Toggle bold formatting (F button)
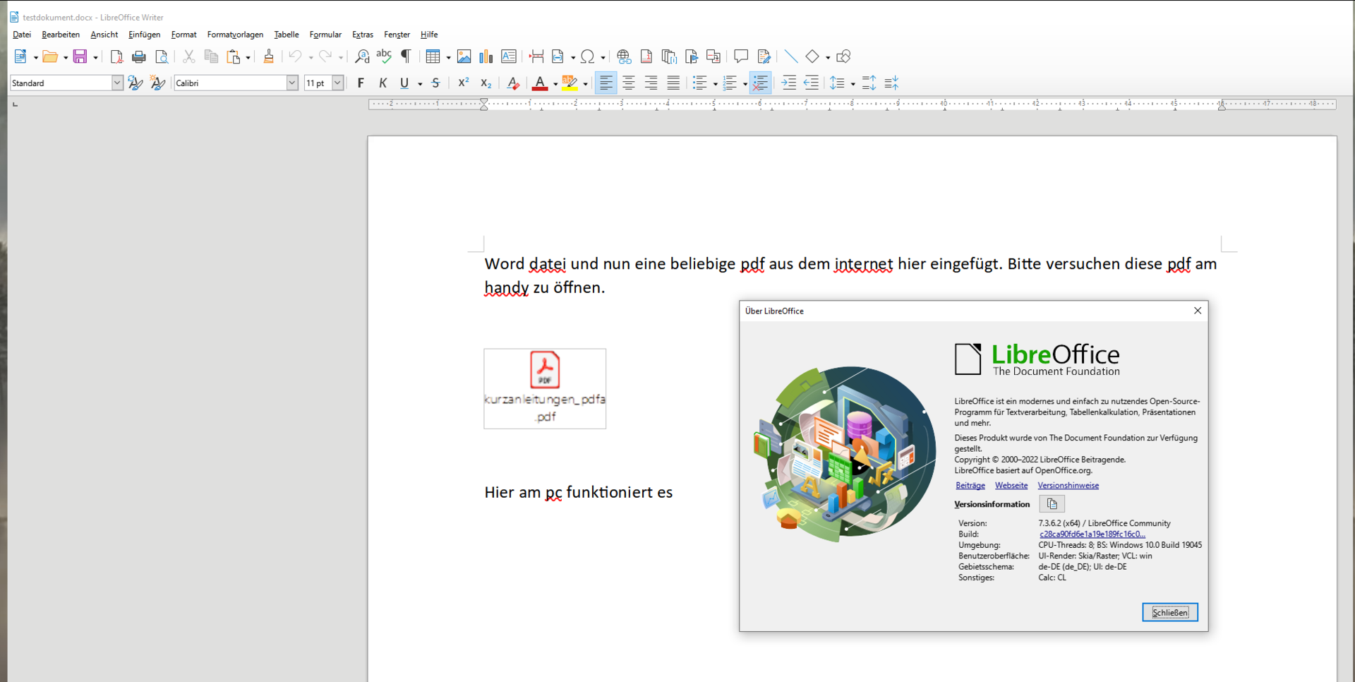The width and height of the screenshot is (1355, 682). [361, 83]
